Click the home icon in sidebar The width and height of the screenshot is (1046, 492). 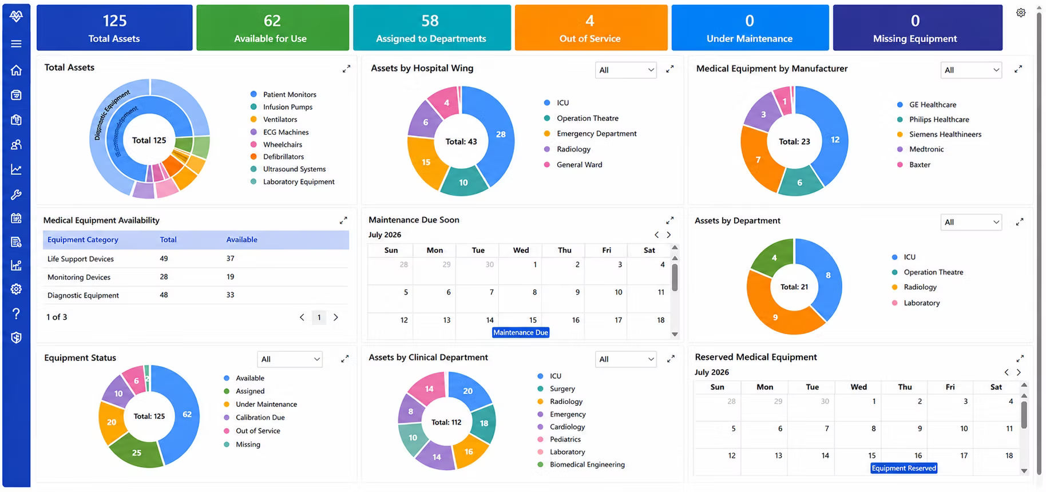pos(16,70)
